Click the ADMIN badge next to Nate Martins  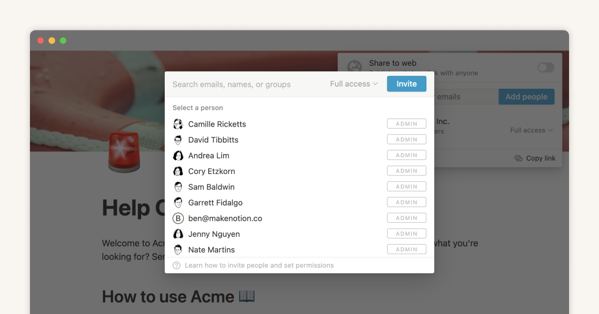click(x=406, y=249)
